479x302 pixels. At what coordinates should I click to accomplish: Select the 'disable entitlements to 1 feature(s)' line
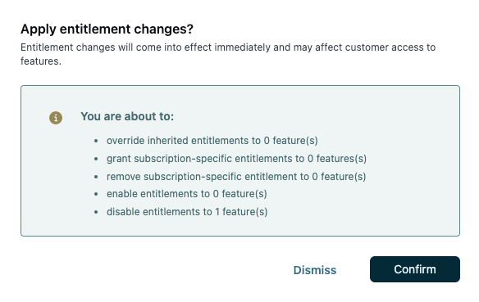click(x=187, y=212)
